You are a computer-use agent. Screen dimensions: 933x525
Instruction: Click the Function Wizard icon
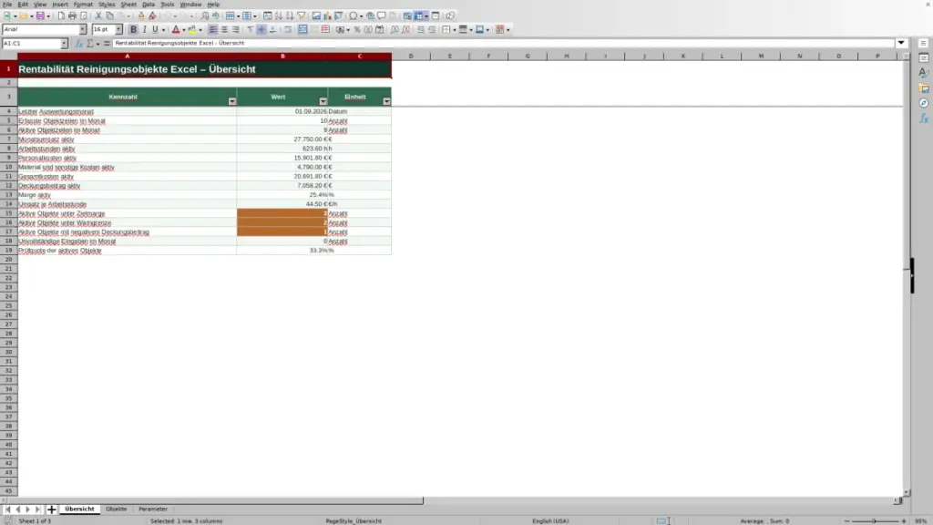coord(78,44)
